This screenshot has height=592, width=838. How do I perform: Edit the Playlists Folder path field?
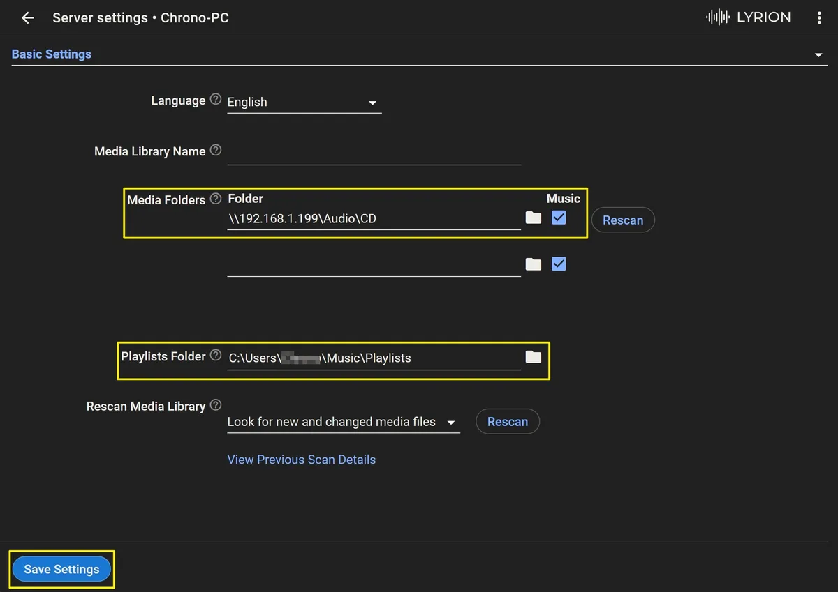[x=374, y=358]
